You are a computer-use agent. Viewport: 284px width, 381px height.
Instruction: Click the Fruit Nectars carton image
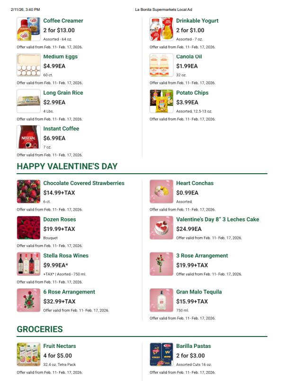pos(28,354)
